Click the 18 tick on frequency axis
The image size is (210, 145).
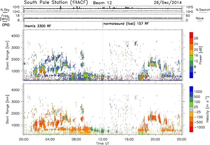click(x=17, y=16)
